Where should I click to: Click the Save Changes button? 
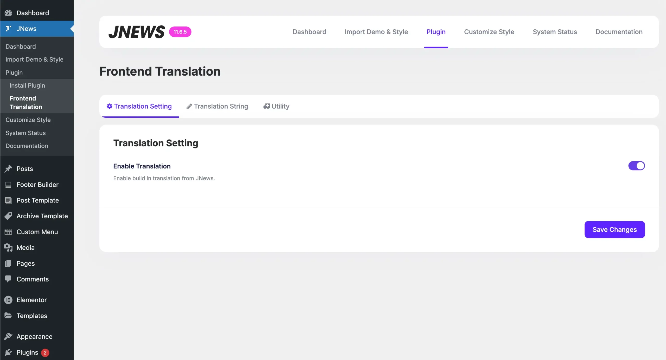click(x=614, y=230)
